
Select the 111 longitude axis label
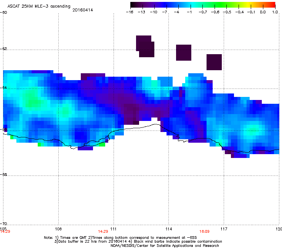pos(113,229)
